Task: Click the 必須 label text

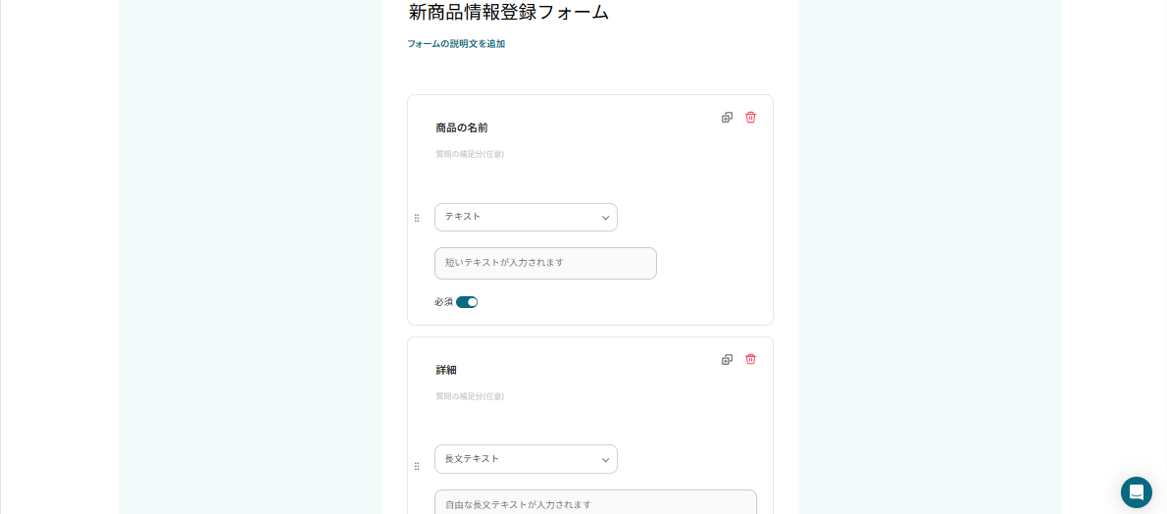Action: [x=443, y=302]
